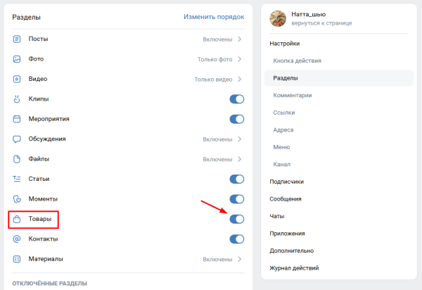Select Подписчики in right sidebar
Image resolution: width=422 pixels, height=290 pixels.
[286, 182]
